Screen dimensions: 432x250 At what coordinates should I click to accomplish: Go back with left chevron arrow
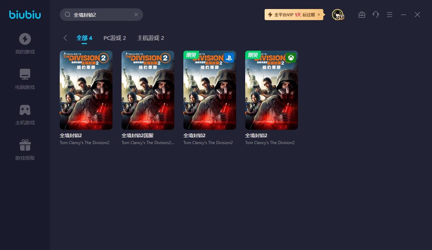click(65, 38)
